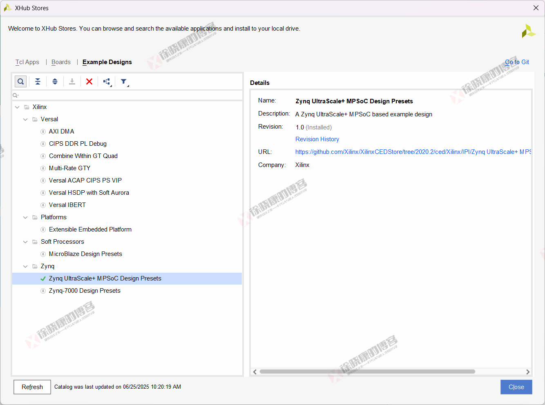This screenshot has width=545, height=405.
Task: Click the scroll right arrow in Details
Action: click(527, 372)
